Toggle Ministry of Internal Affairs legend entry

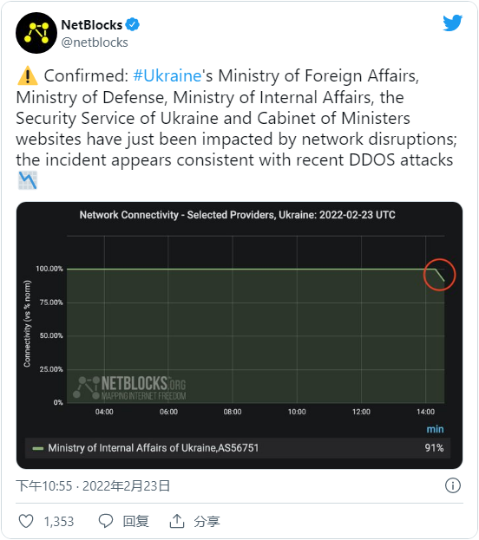(x=238, y=448)
